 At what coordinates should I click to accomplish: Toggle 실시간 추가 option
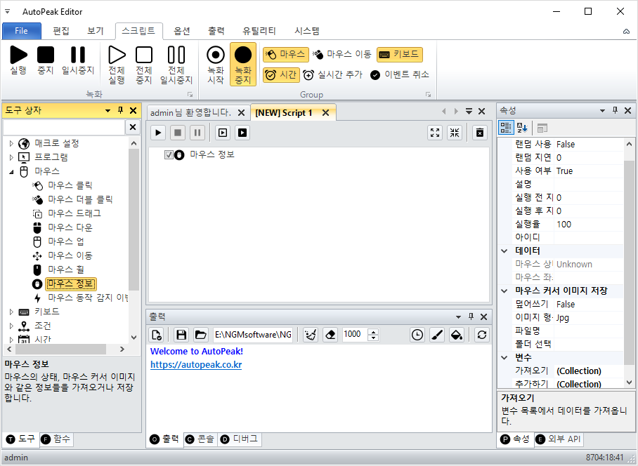(x=332, y=75)
